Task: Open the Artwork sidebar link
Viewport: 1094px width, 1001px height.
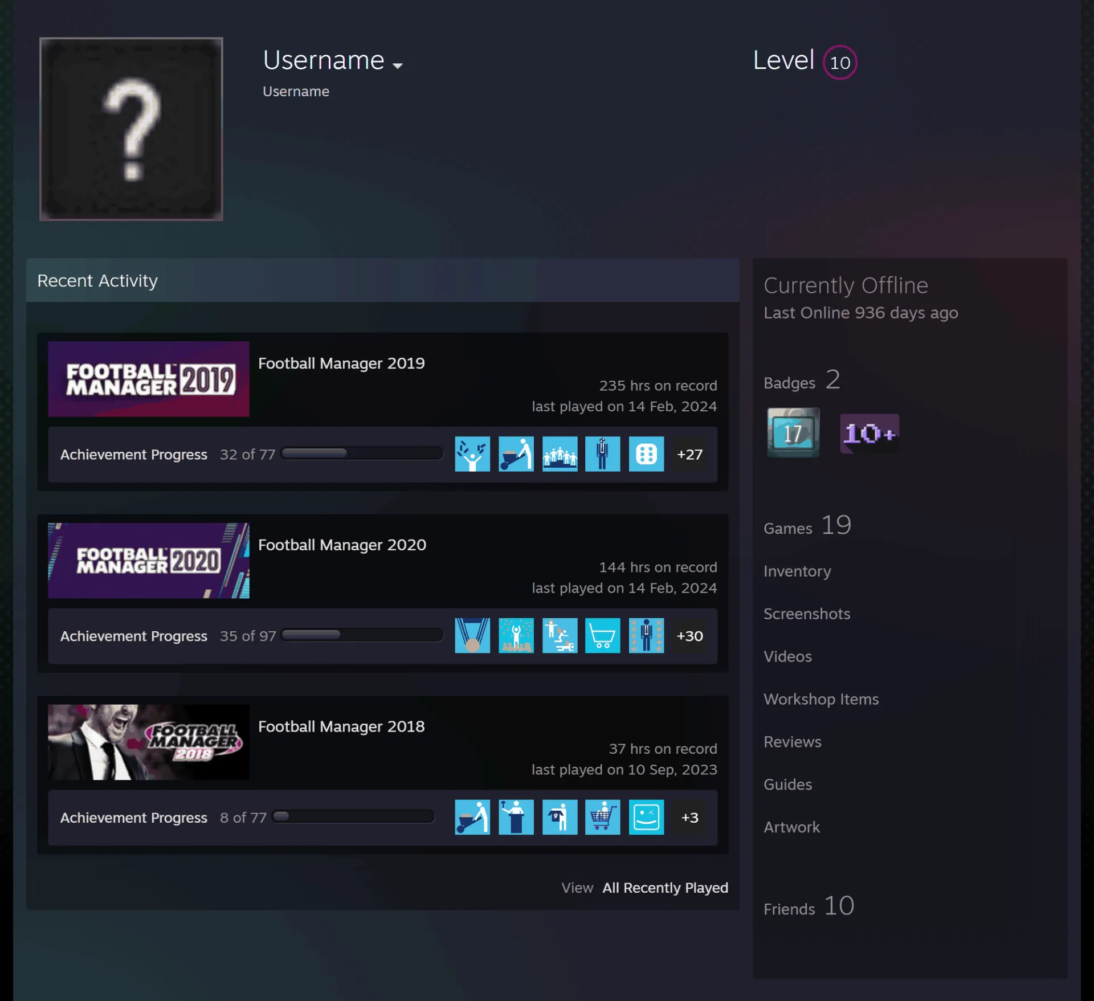Action: pyautogui.click(x=791, y=827)
